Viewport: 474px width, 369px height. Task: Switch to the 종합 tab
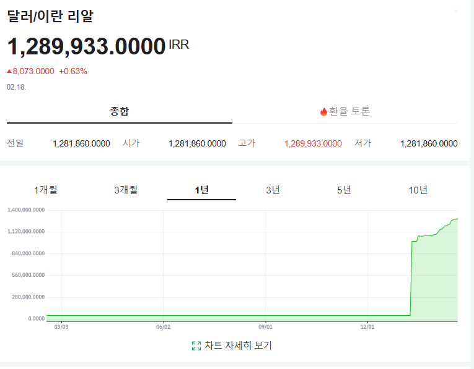pyautogui.click(x=120, y=111)
